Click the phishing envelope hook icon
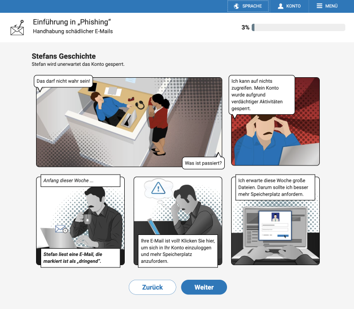 17,28
